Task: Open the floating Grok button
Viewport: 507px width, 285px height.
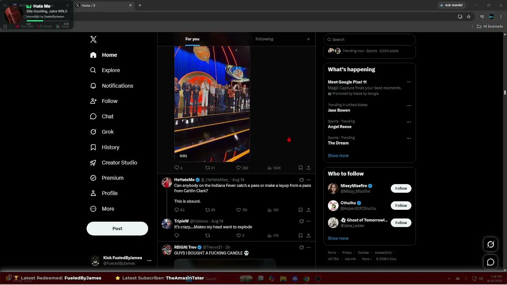Action: (490, 245)
